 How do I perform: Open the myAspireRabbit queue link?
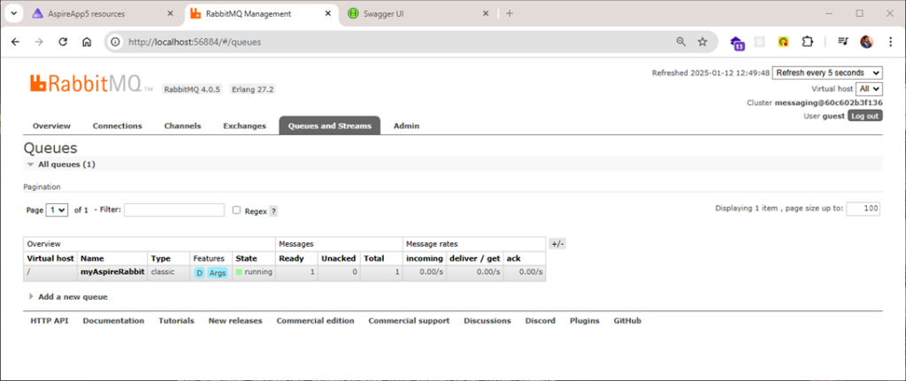pyautogui.click(x=111, y=272)
